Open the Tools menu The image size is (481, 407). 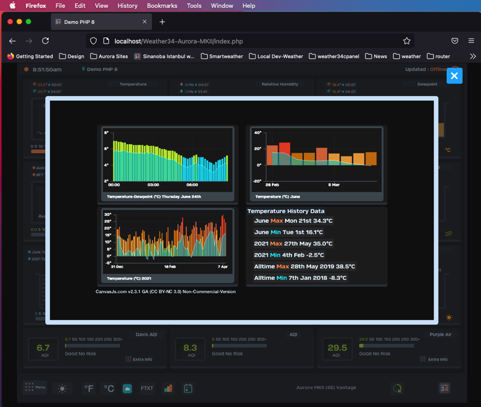[x=194, y=5]
